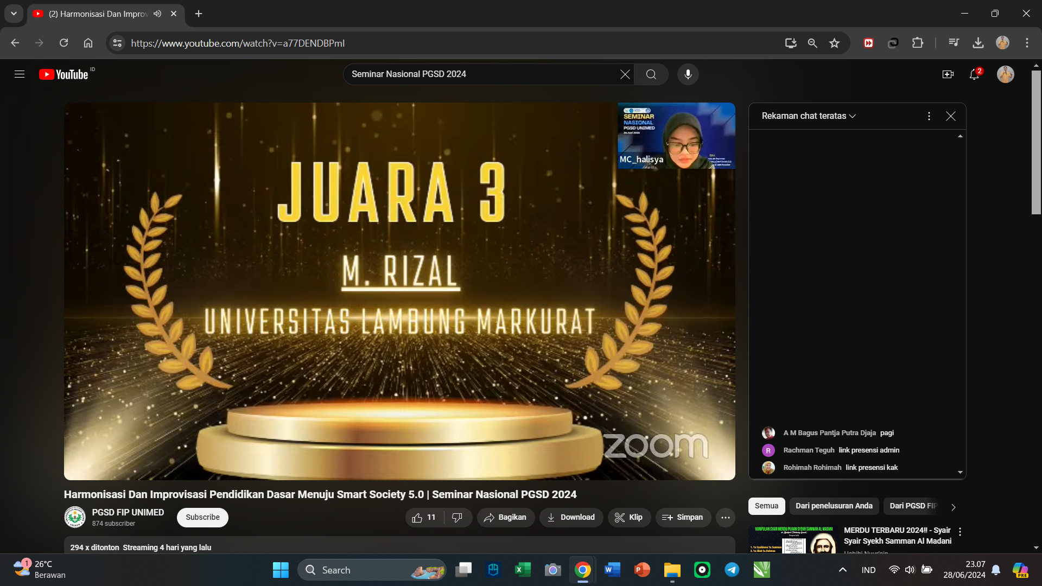Click the browser reload icon
The height and width of the screenshot is (586, 1042).
pos(63,43)
